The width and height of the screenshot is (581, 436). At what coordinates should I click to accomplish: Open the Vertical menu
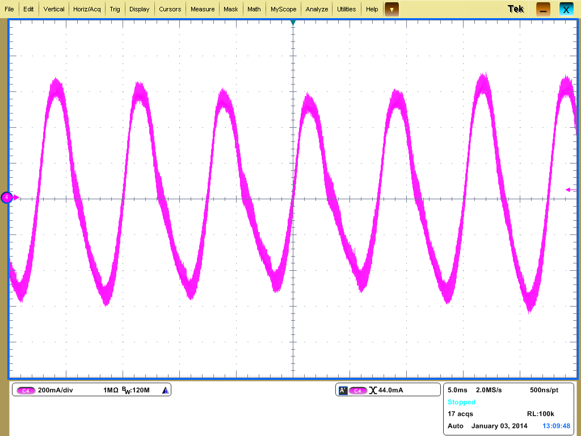53,9
